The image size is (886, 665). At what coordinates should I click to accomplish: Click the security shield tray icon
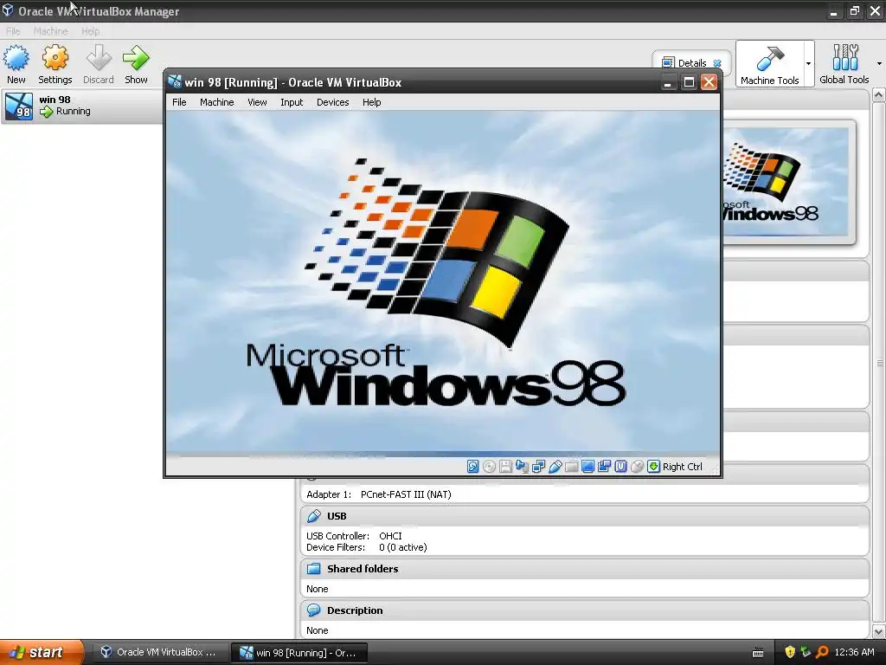pos(789,652)
